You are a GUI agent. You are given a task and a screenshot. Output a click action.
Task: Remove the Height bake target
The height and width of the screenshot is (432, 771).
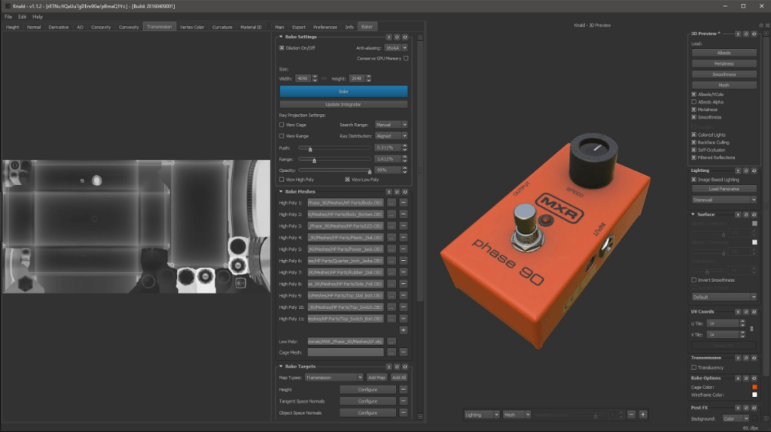[x=403, y=390]
